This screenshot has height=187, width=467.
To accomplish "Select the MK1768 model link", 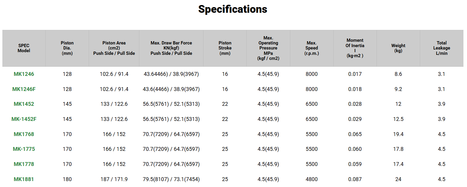I will pos(24,134).
